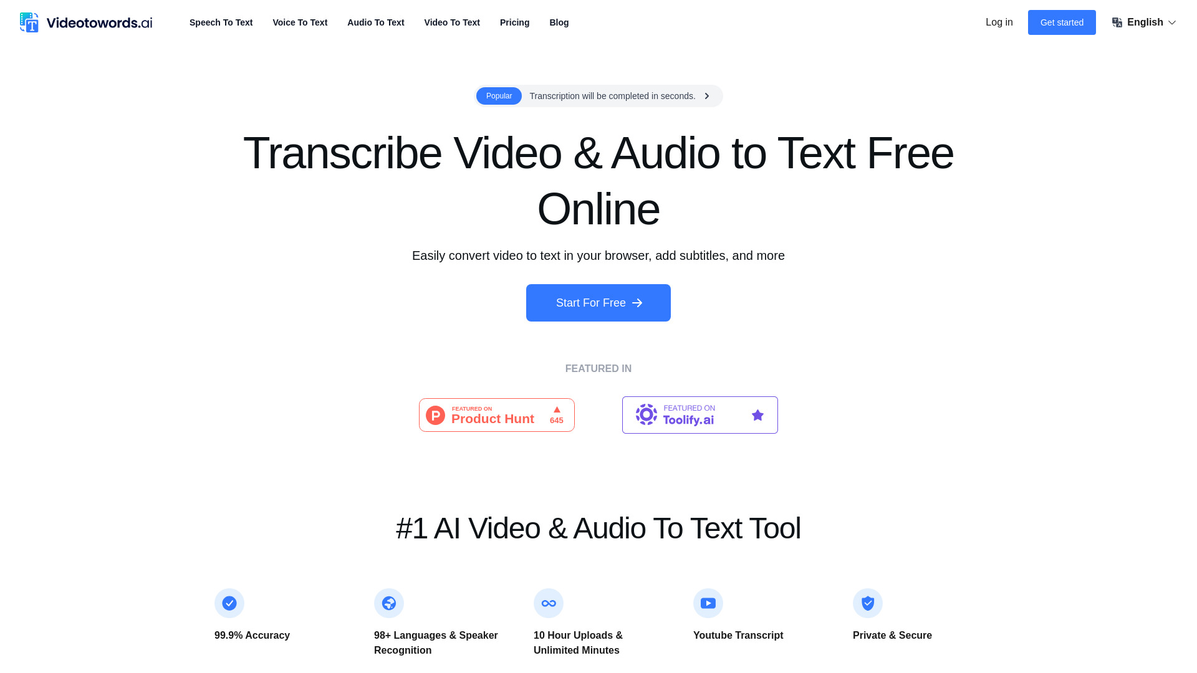The height and width of the screenshot is (673, 1197).
Task: Click the Youtube Transcript play button icon
Action: click(708, 603)
